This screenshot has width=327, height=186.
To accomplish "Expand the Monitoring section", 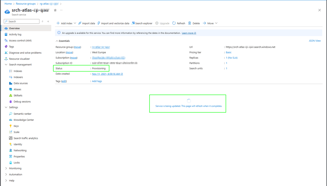I will (6, 168).
